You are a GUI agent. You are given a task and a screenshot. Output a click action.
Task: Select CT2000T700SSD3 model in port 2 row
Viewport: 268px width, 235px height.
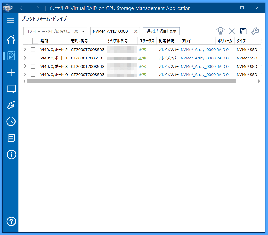[88, 50]
